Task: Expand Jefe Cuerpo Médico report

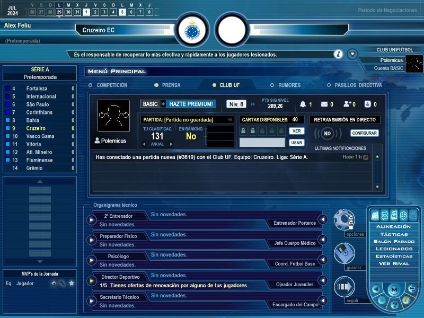Action: pyautogui.click(x=323, y=240)
